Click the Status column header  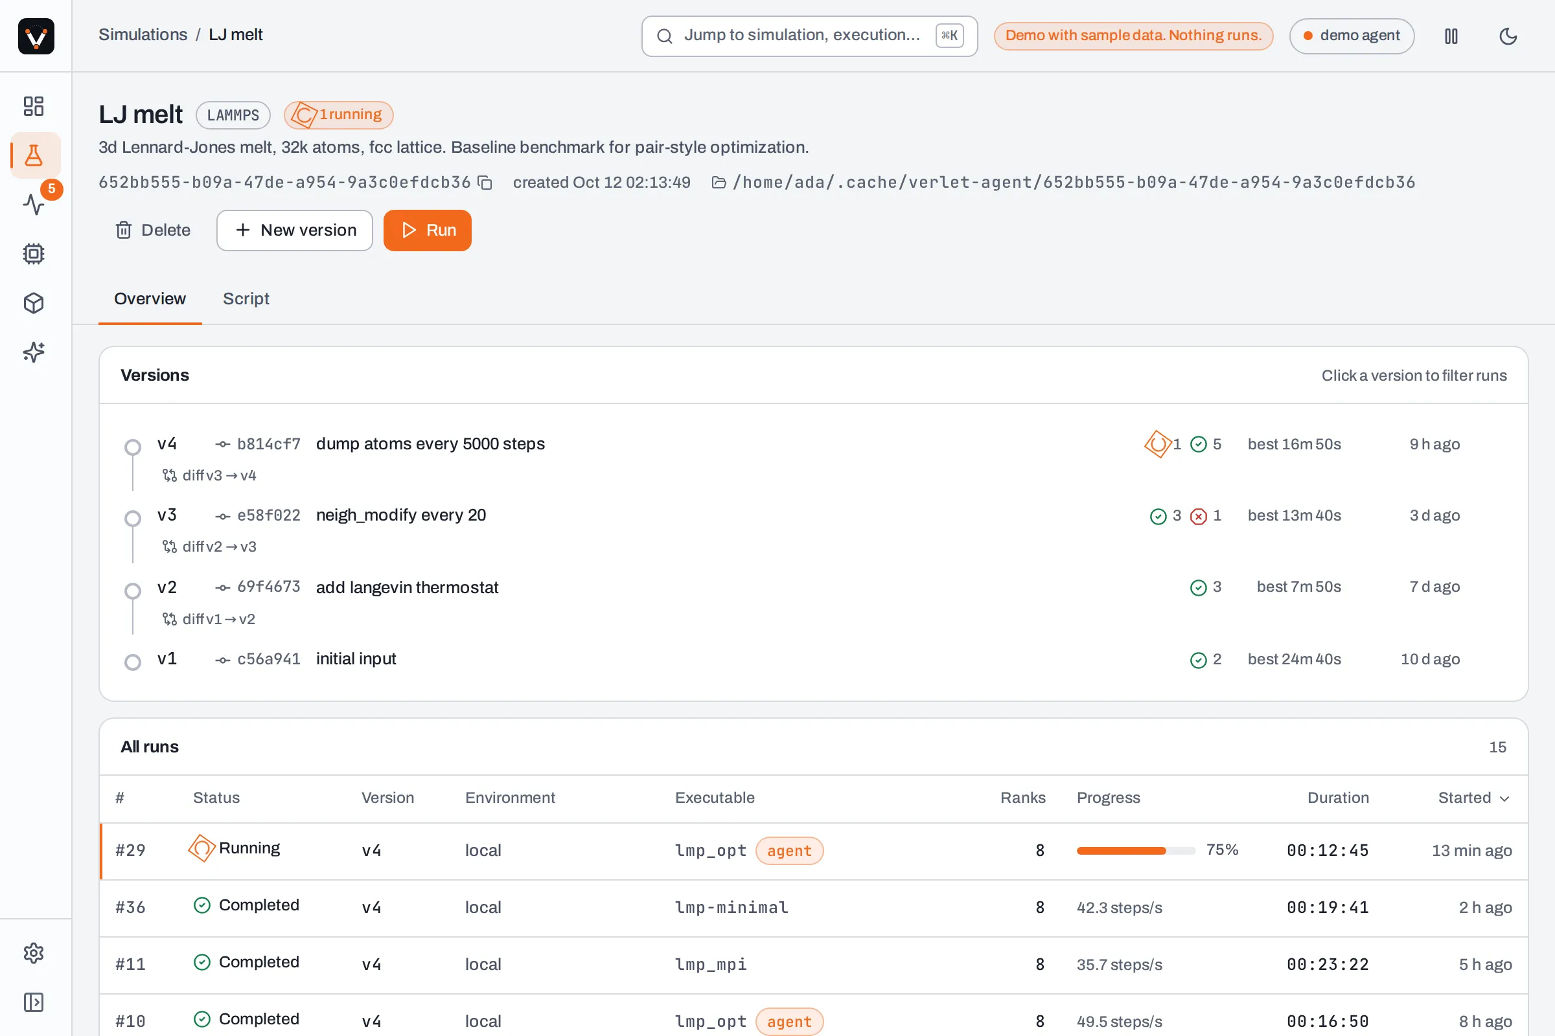pos(216,798)
